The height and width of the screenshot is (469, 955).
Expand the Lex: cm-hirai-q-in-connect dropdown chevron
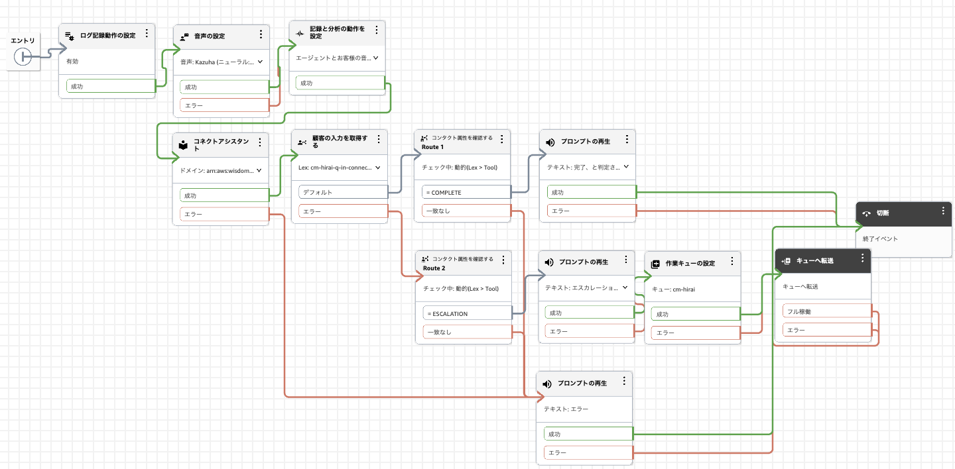tap(378, 168)
